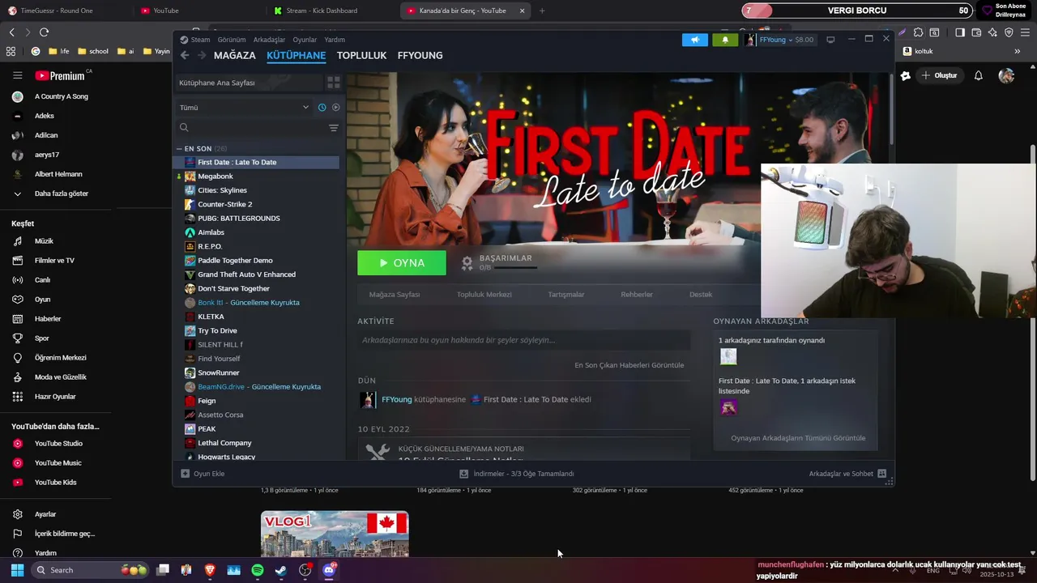
Task: Open Spotify from the taskbar
Action: coord(258,570)
